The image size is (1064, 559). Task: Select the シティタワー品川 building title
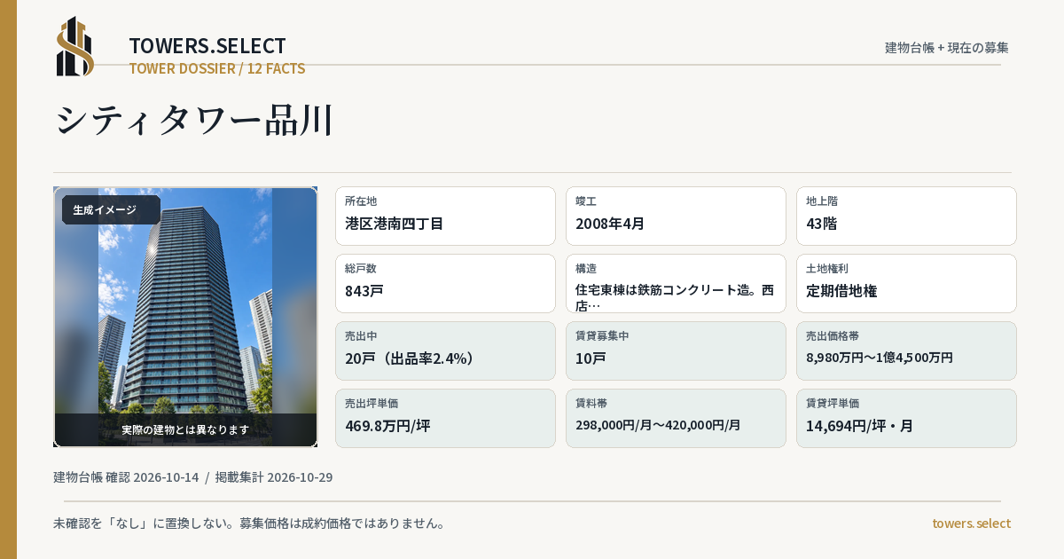[x=193, y=120]
